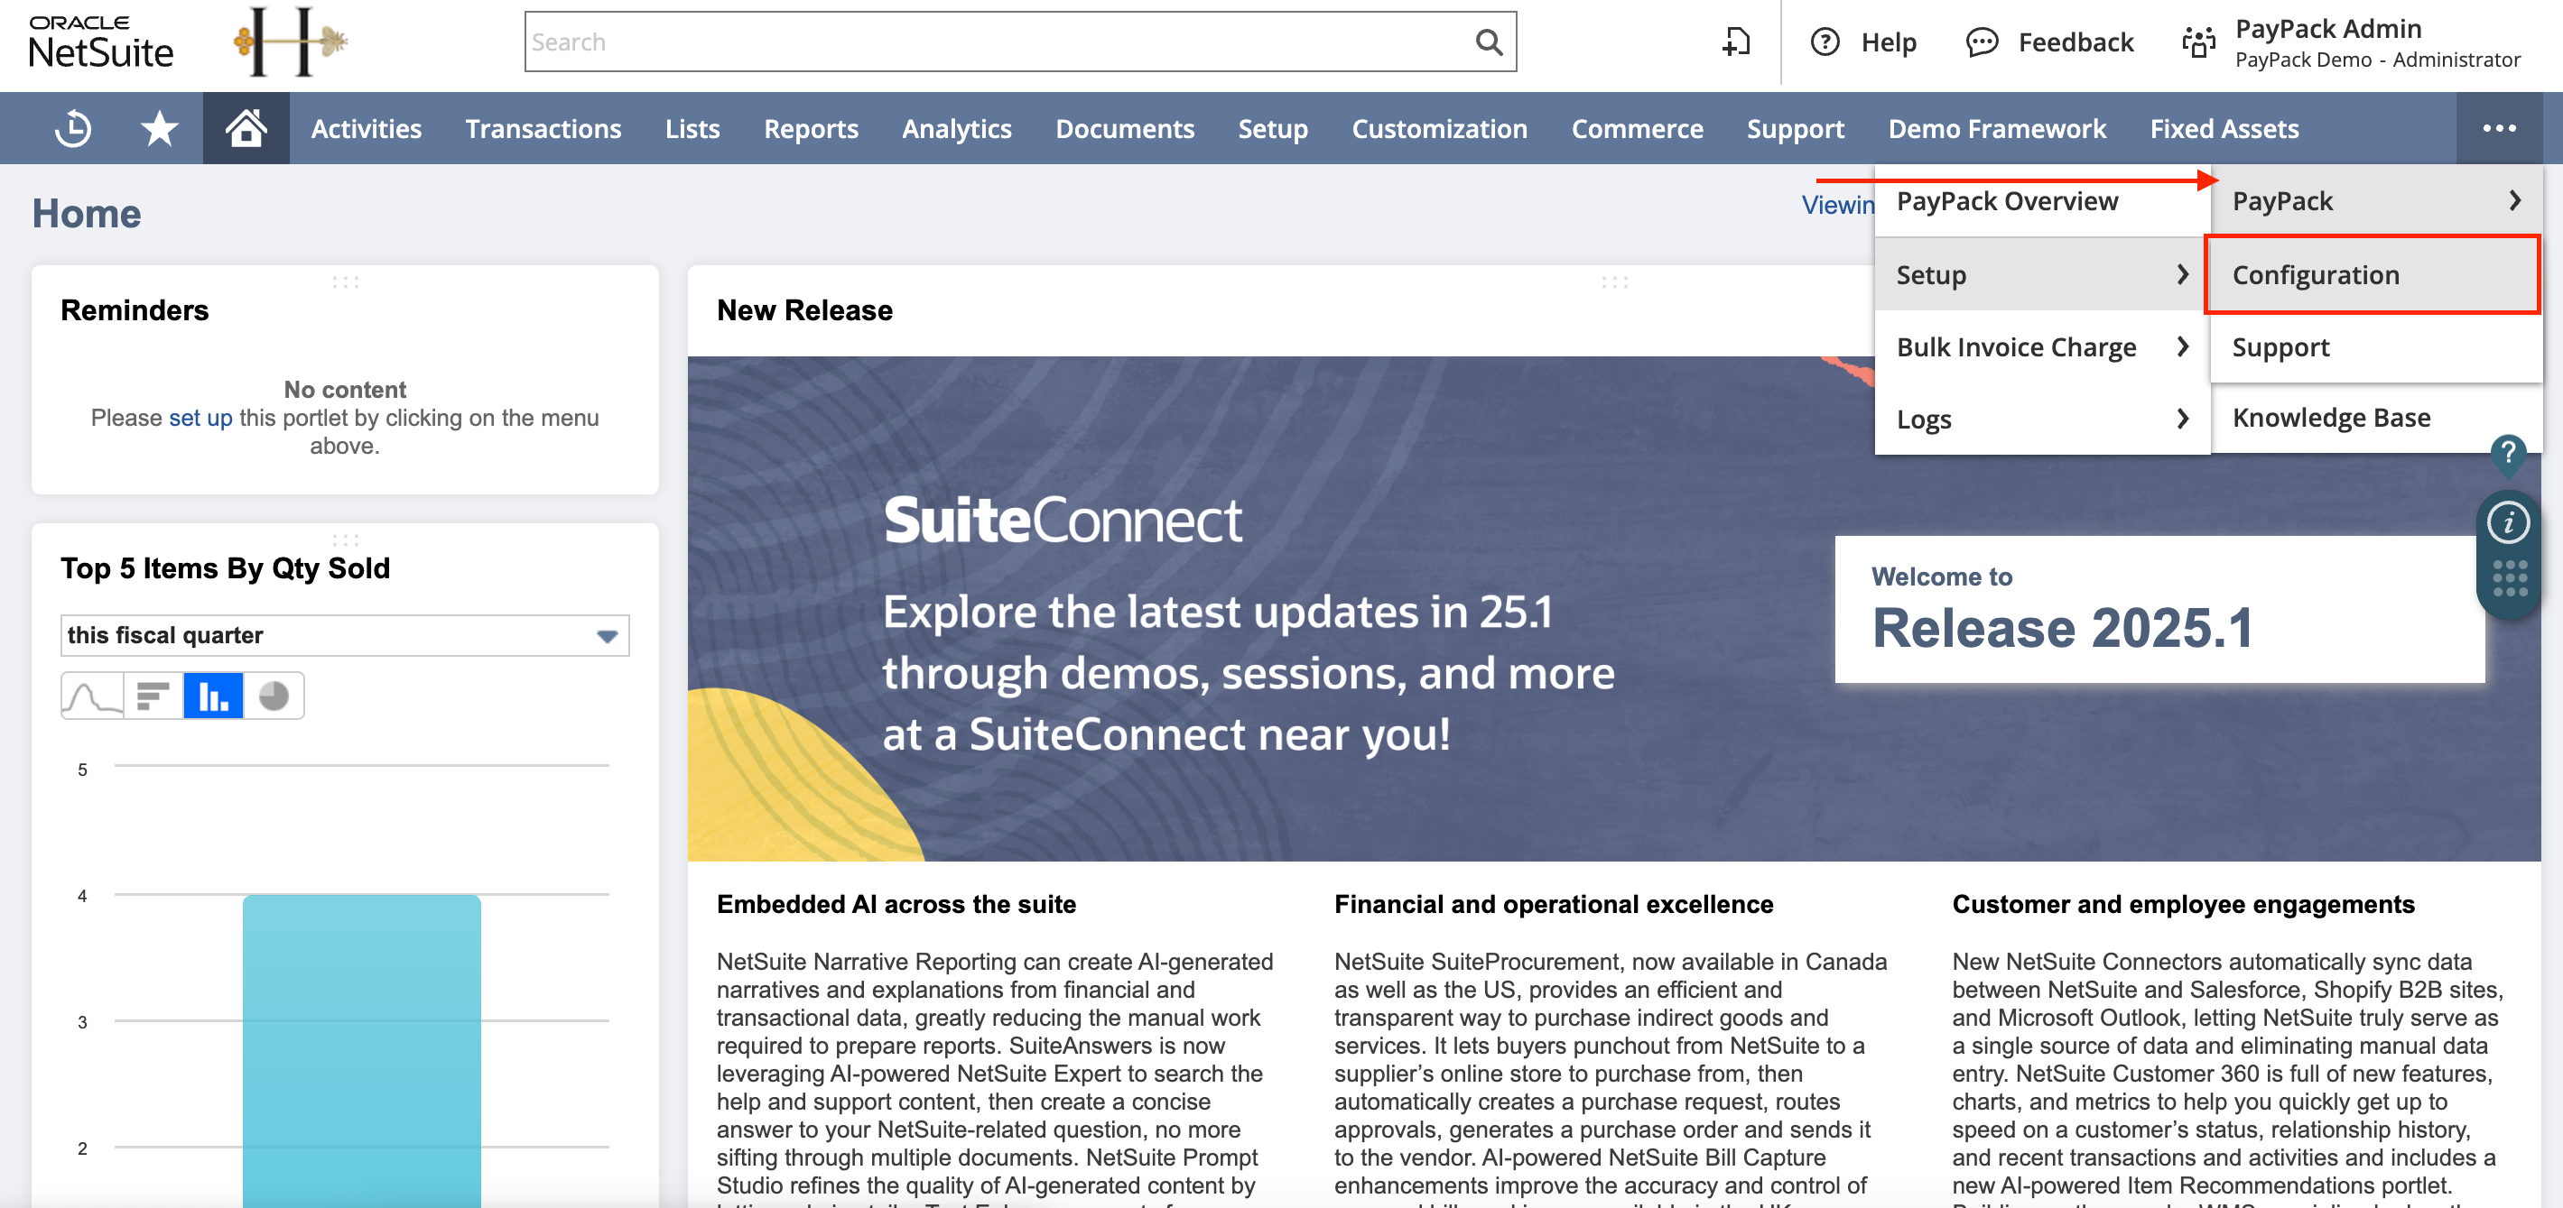
Task: Switch chart to line graph view
Action: pyautogui.click(x=92, y=695)
